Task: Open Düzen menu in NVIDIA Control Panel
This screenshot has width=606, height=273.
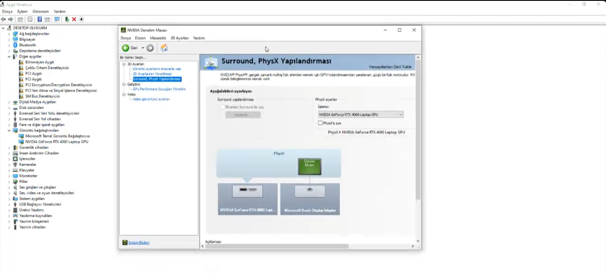Action: (140, 38)
